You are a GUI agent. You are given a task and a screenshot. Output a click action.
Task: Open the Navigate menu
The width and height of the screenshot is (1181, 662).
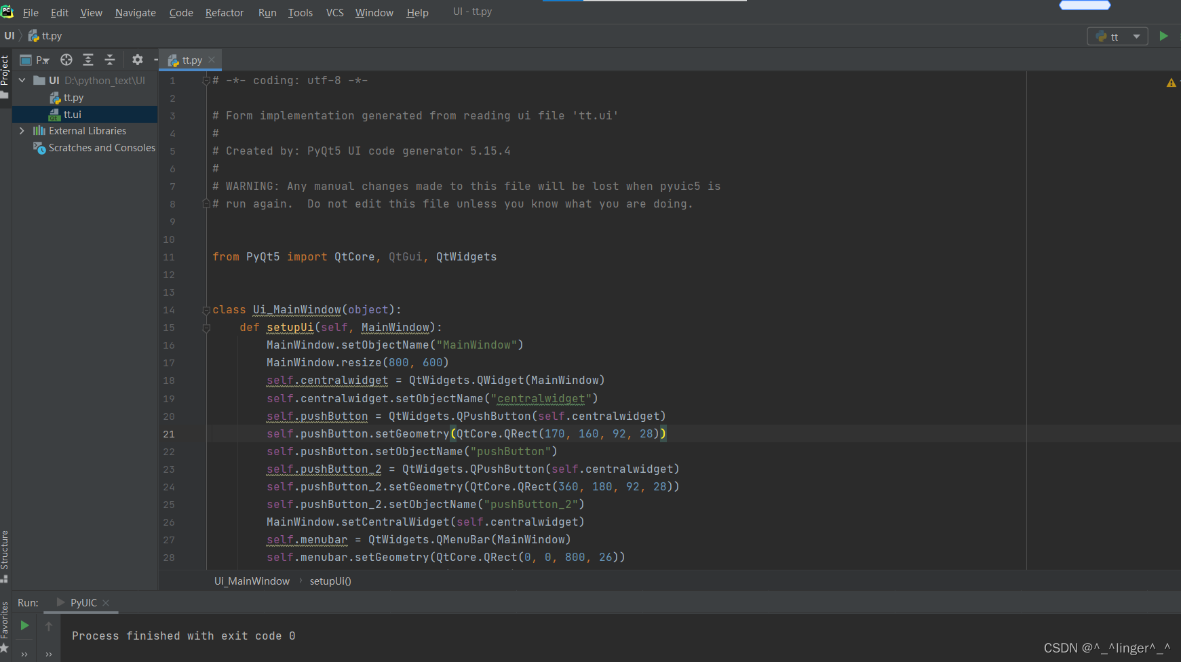[x=135, y=12]
